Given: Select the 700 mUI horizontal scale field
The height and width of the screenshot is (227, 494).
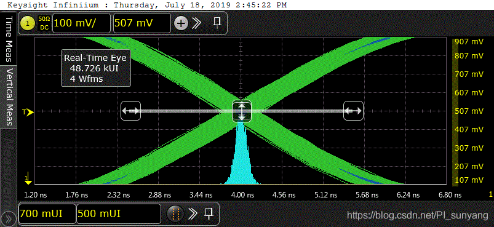Looking at the screenshot, I should [47, 214].
